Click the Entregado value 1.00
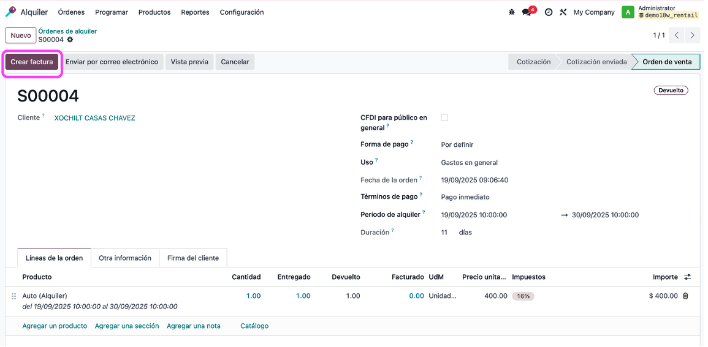 point(303,296)
